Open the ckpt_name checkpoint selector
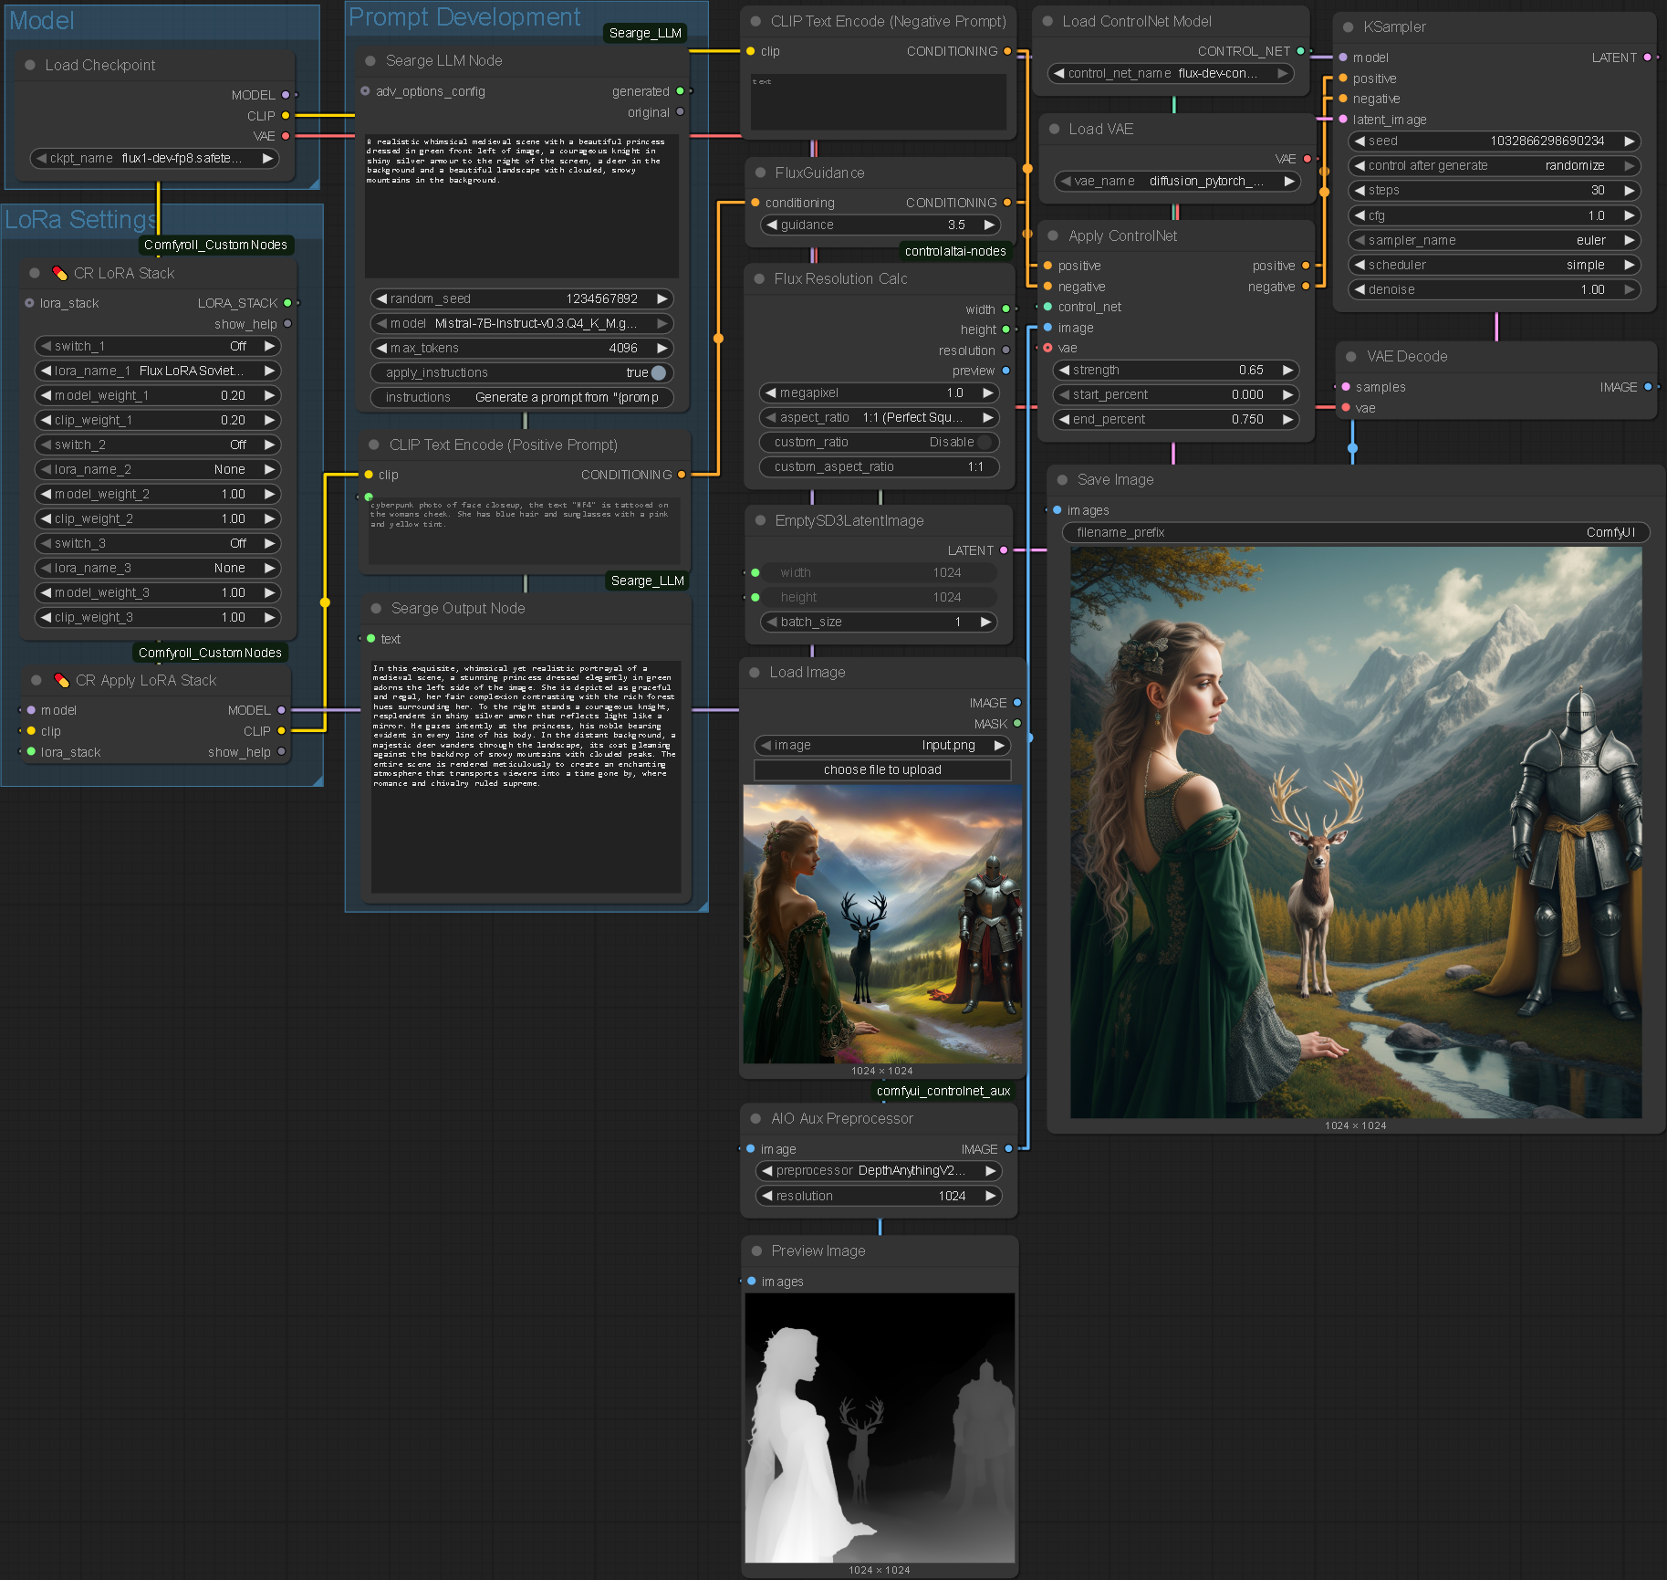This screenshot has height=1580, width=1667. 154,158
